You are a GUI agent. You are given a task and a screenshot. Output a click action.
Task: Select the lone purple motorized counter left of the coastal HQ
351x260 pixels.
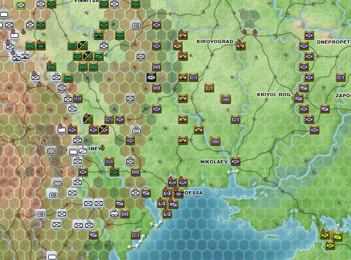pos(93,235)
